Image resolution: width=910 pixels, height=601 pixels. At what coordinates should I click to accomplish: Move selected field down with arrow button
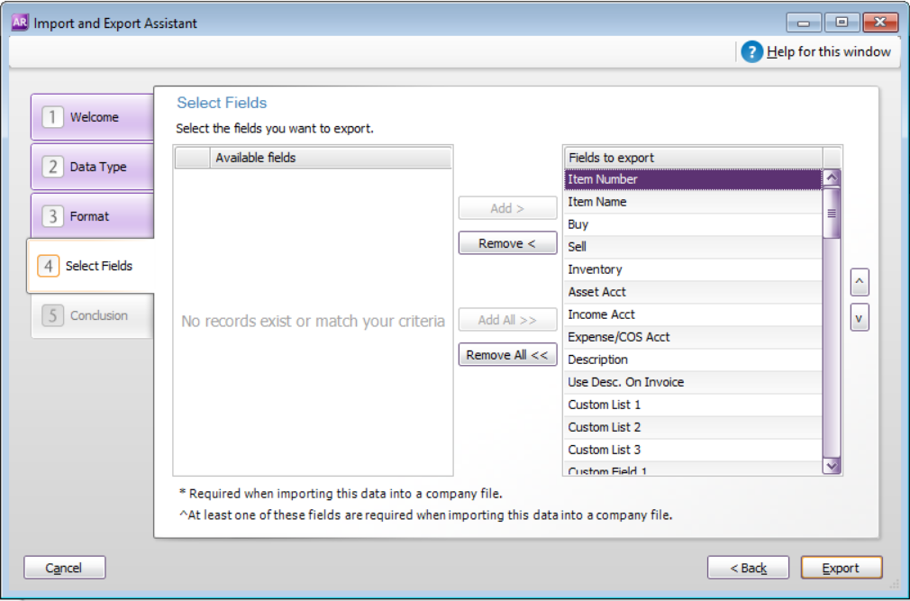pyautogui.click(x=860, y=318)
